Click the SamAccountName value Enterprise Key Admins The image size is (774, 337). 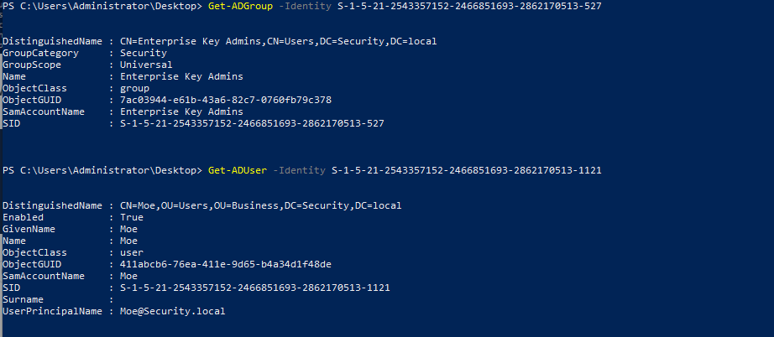tap(181, 111)
